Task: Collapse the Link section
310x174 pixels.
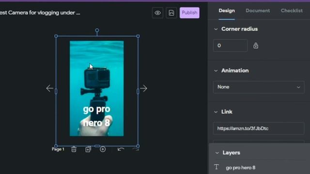Action: 216,112
